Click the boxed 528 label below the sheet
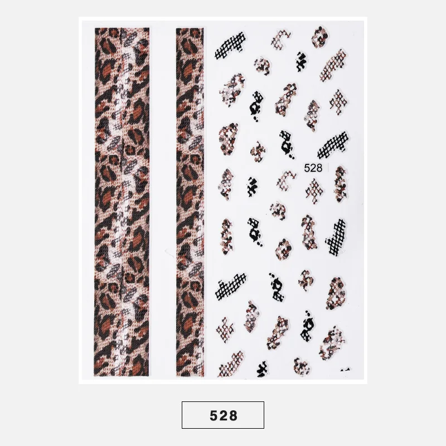The width and height of the screenshot is (446, 446). click(222, 415)
